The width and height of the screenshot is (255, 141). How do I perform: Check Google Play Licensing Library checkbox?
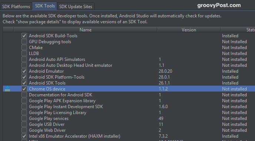coord(24,113)
